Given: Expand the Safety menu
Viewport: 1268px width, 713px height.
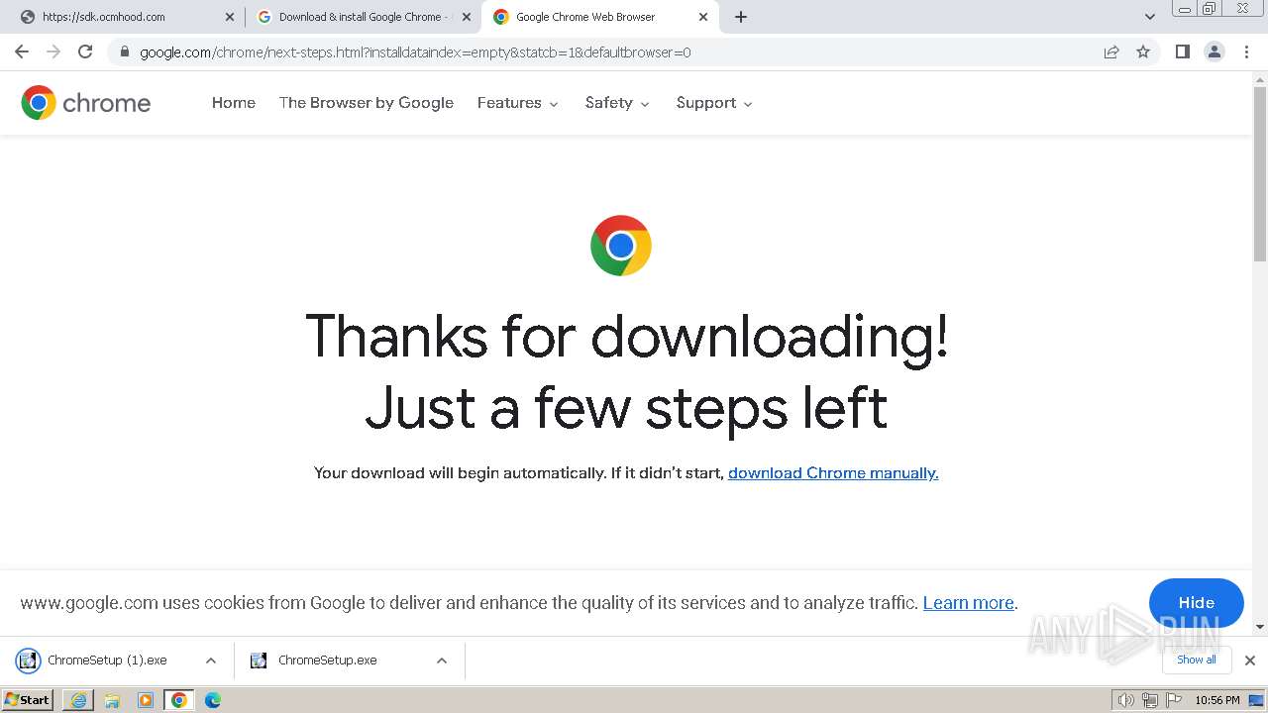Looking at the screenshot, I should pyautogui.click(x=617, y=103).
